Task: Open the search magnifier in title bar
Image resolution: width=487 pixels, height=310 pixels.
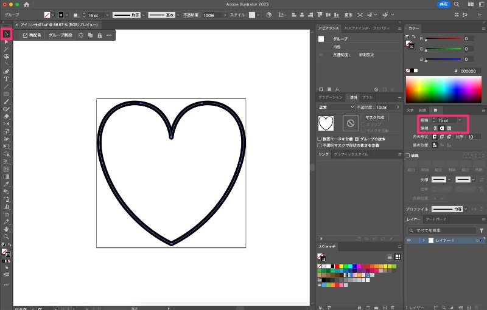Action: point(457,4)
